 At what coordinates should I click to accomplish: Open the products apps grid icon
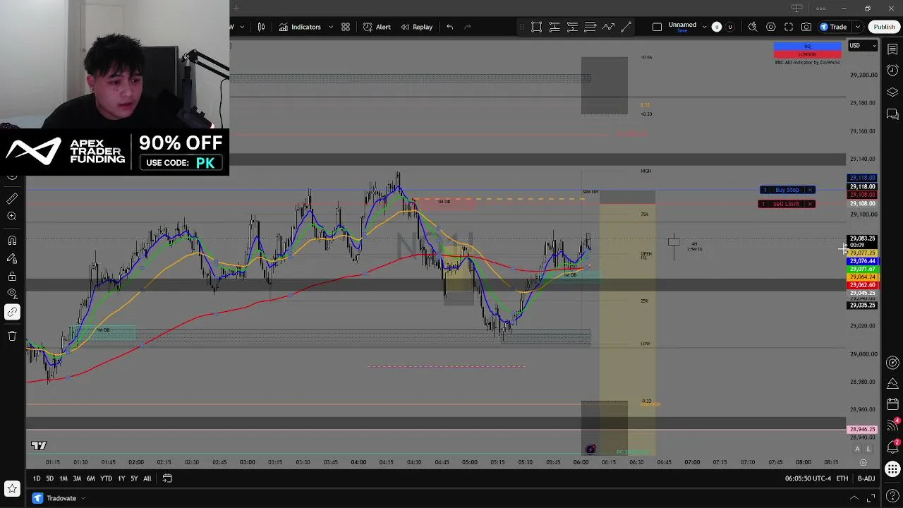pyautogui.click(x=892, y=469)
